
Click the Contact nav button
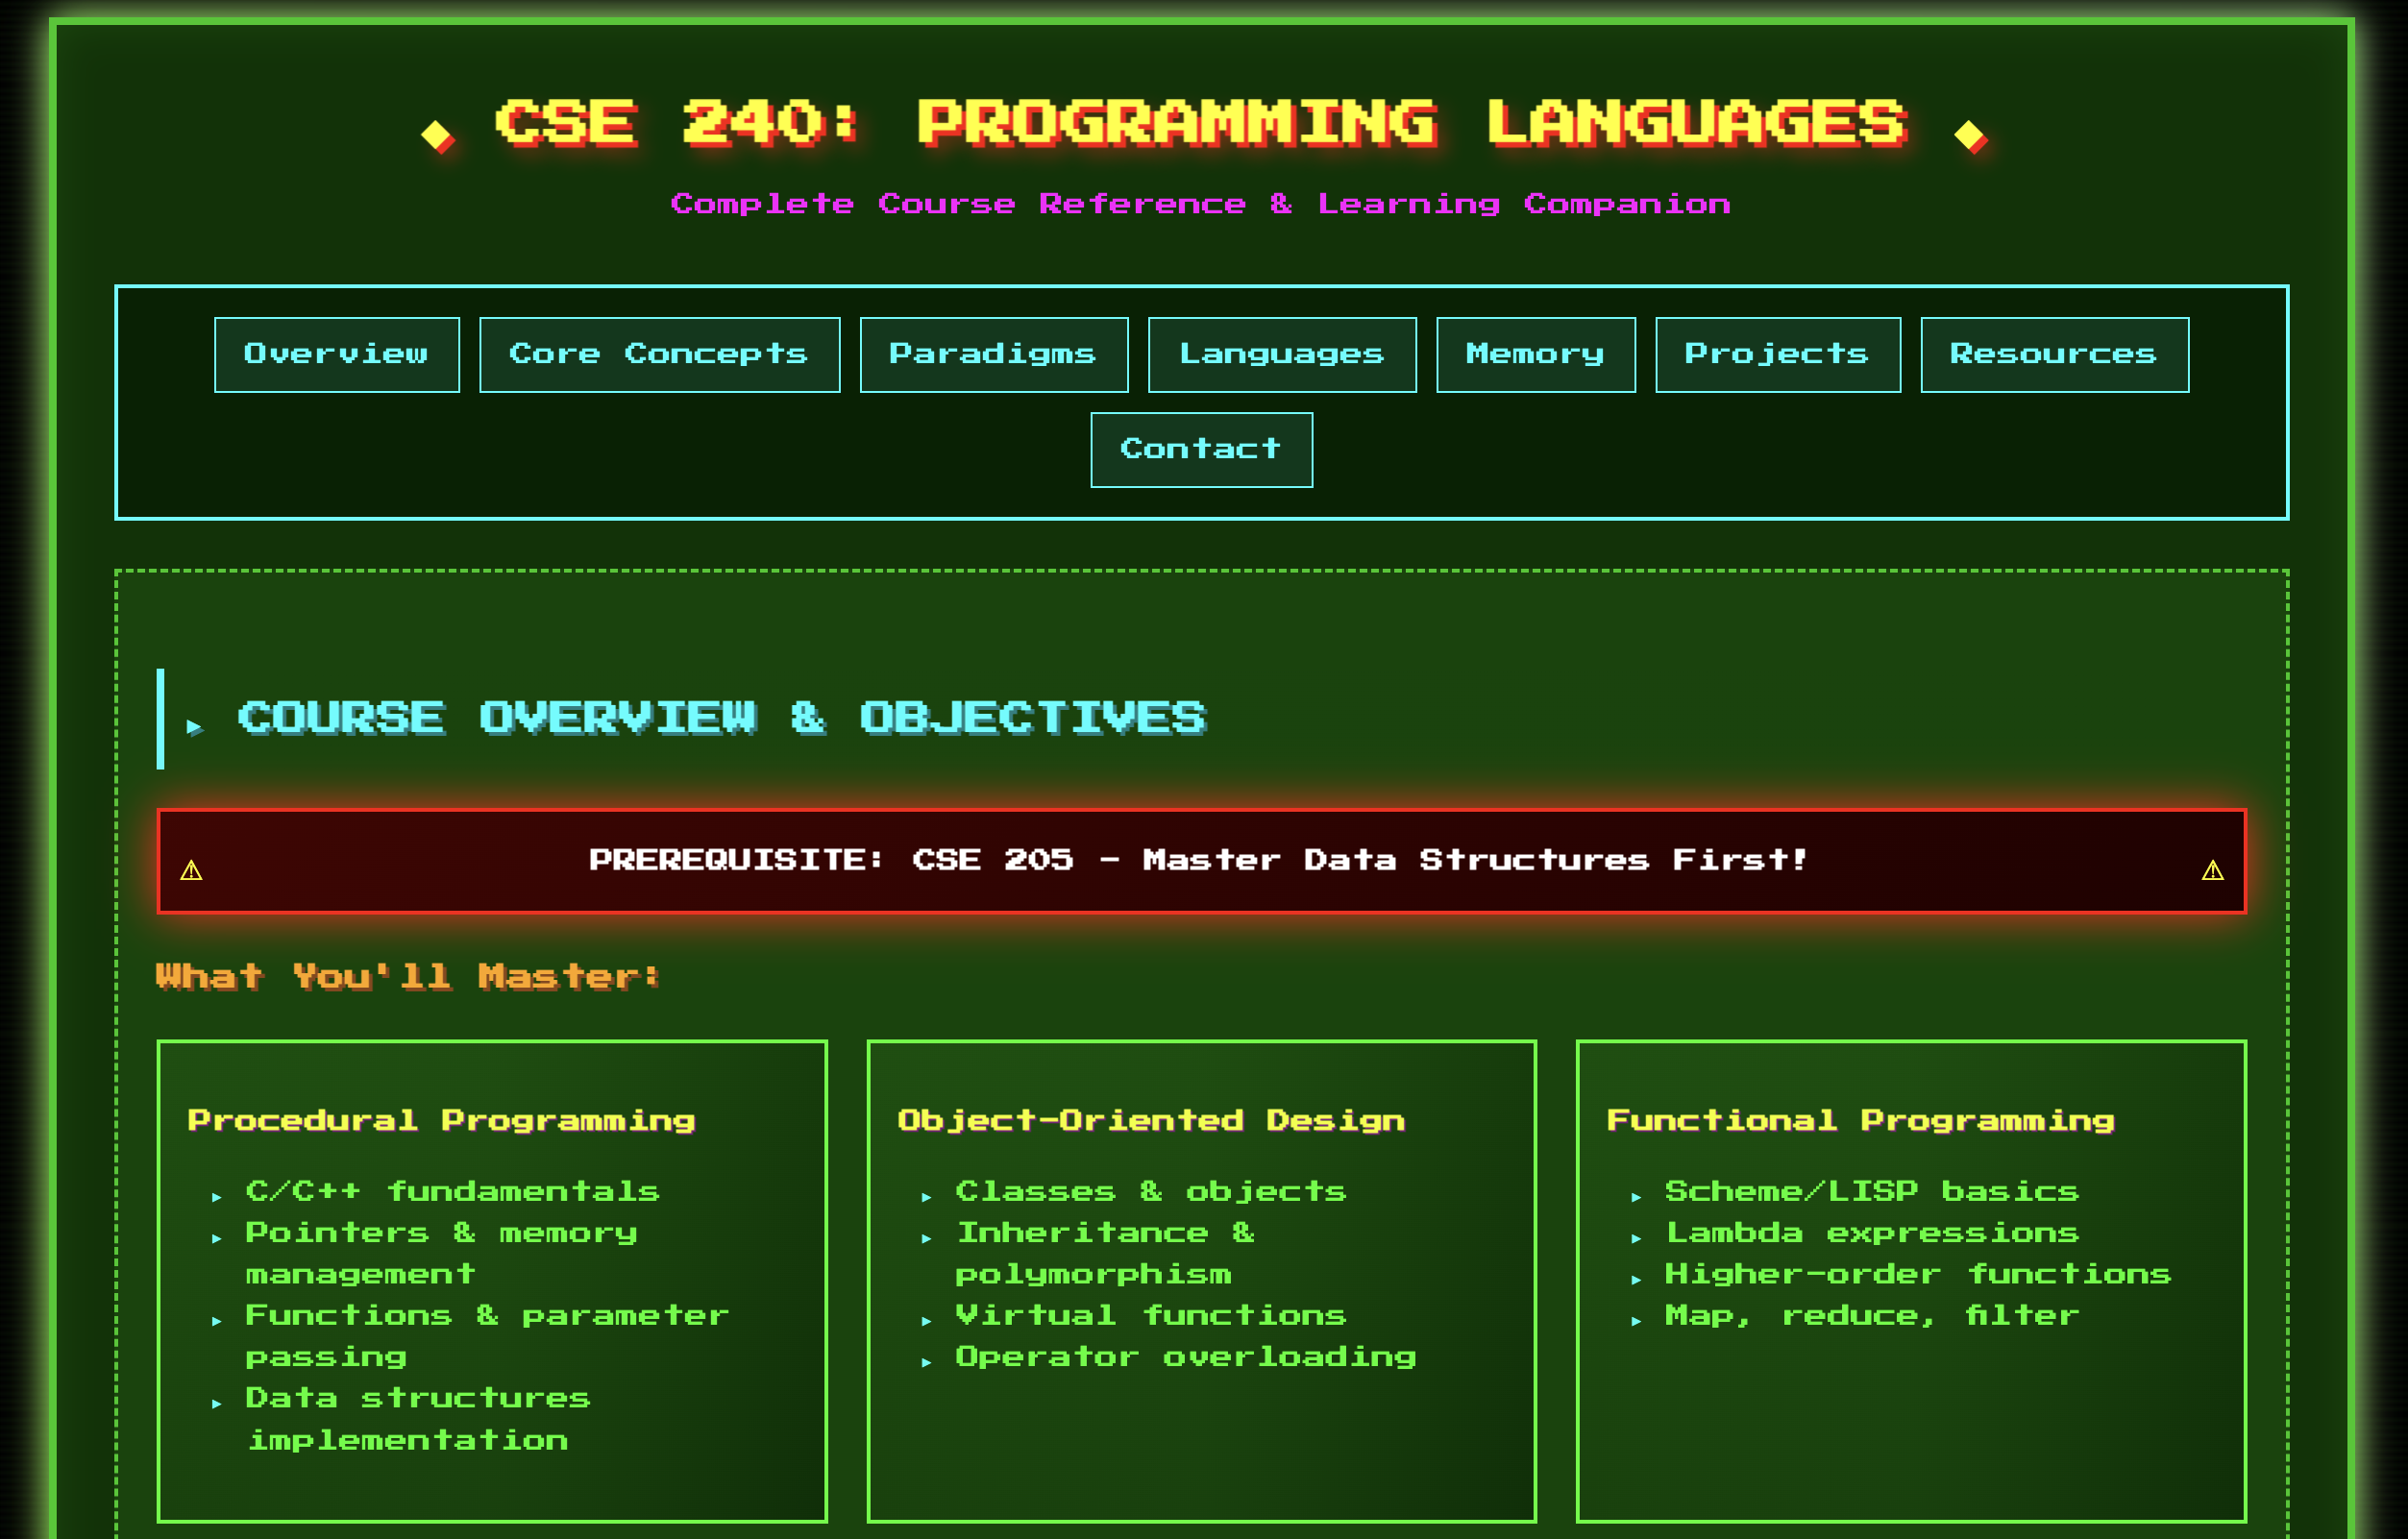(x=1201, y=450)
